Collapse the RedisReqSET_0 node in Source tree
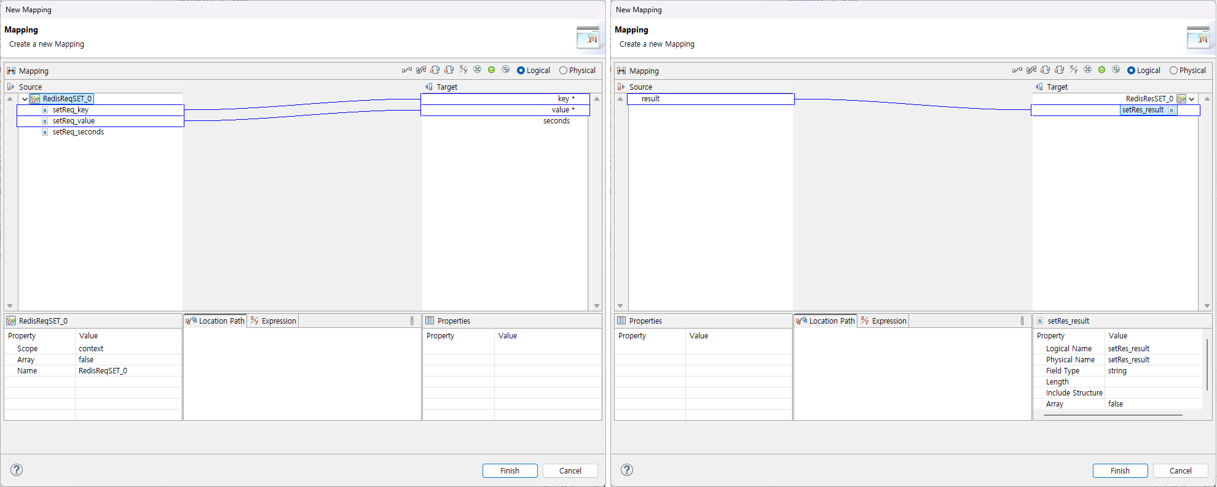Screen dimensions: 1217x487 [25, 99]
